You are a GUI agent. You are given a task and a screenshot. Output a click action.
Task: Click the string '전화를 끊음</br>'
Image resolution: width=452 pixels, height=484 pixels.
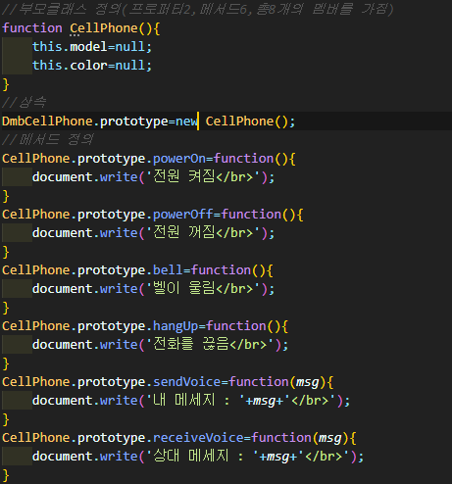pyautogui.click(x=210, y=345)
